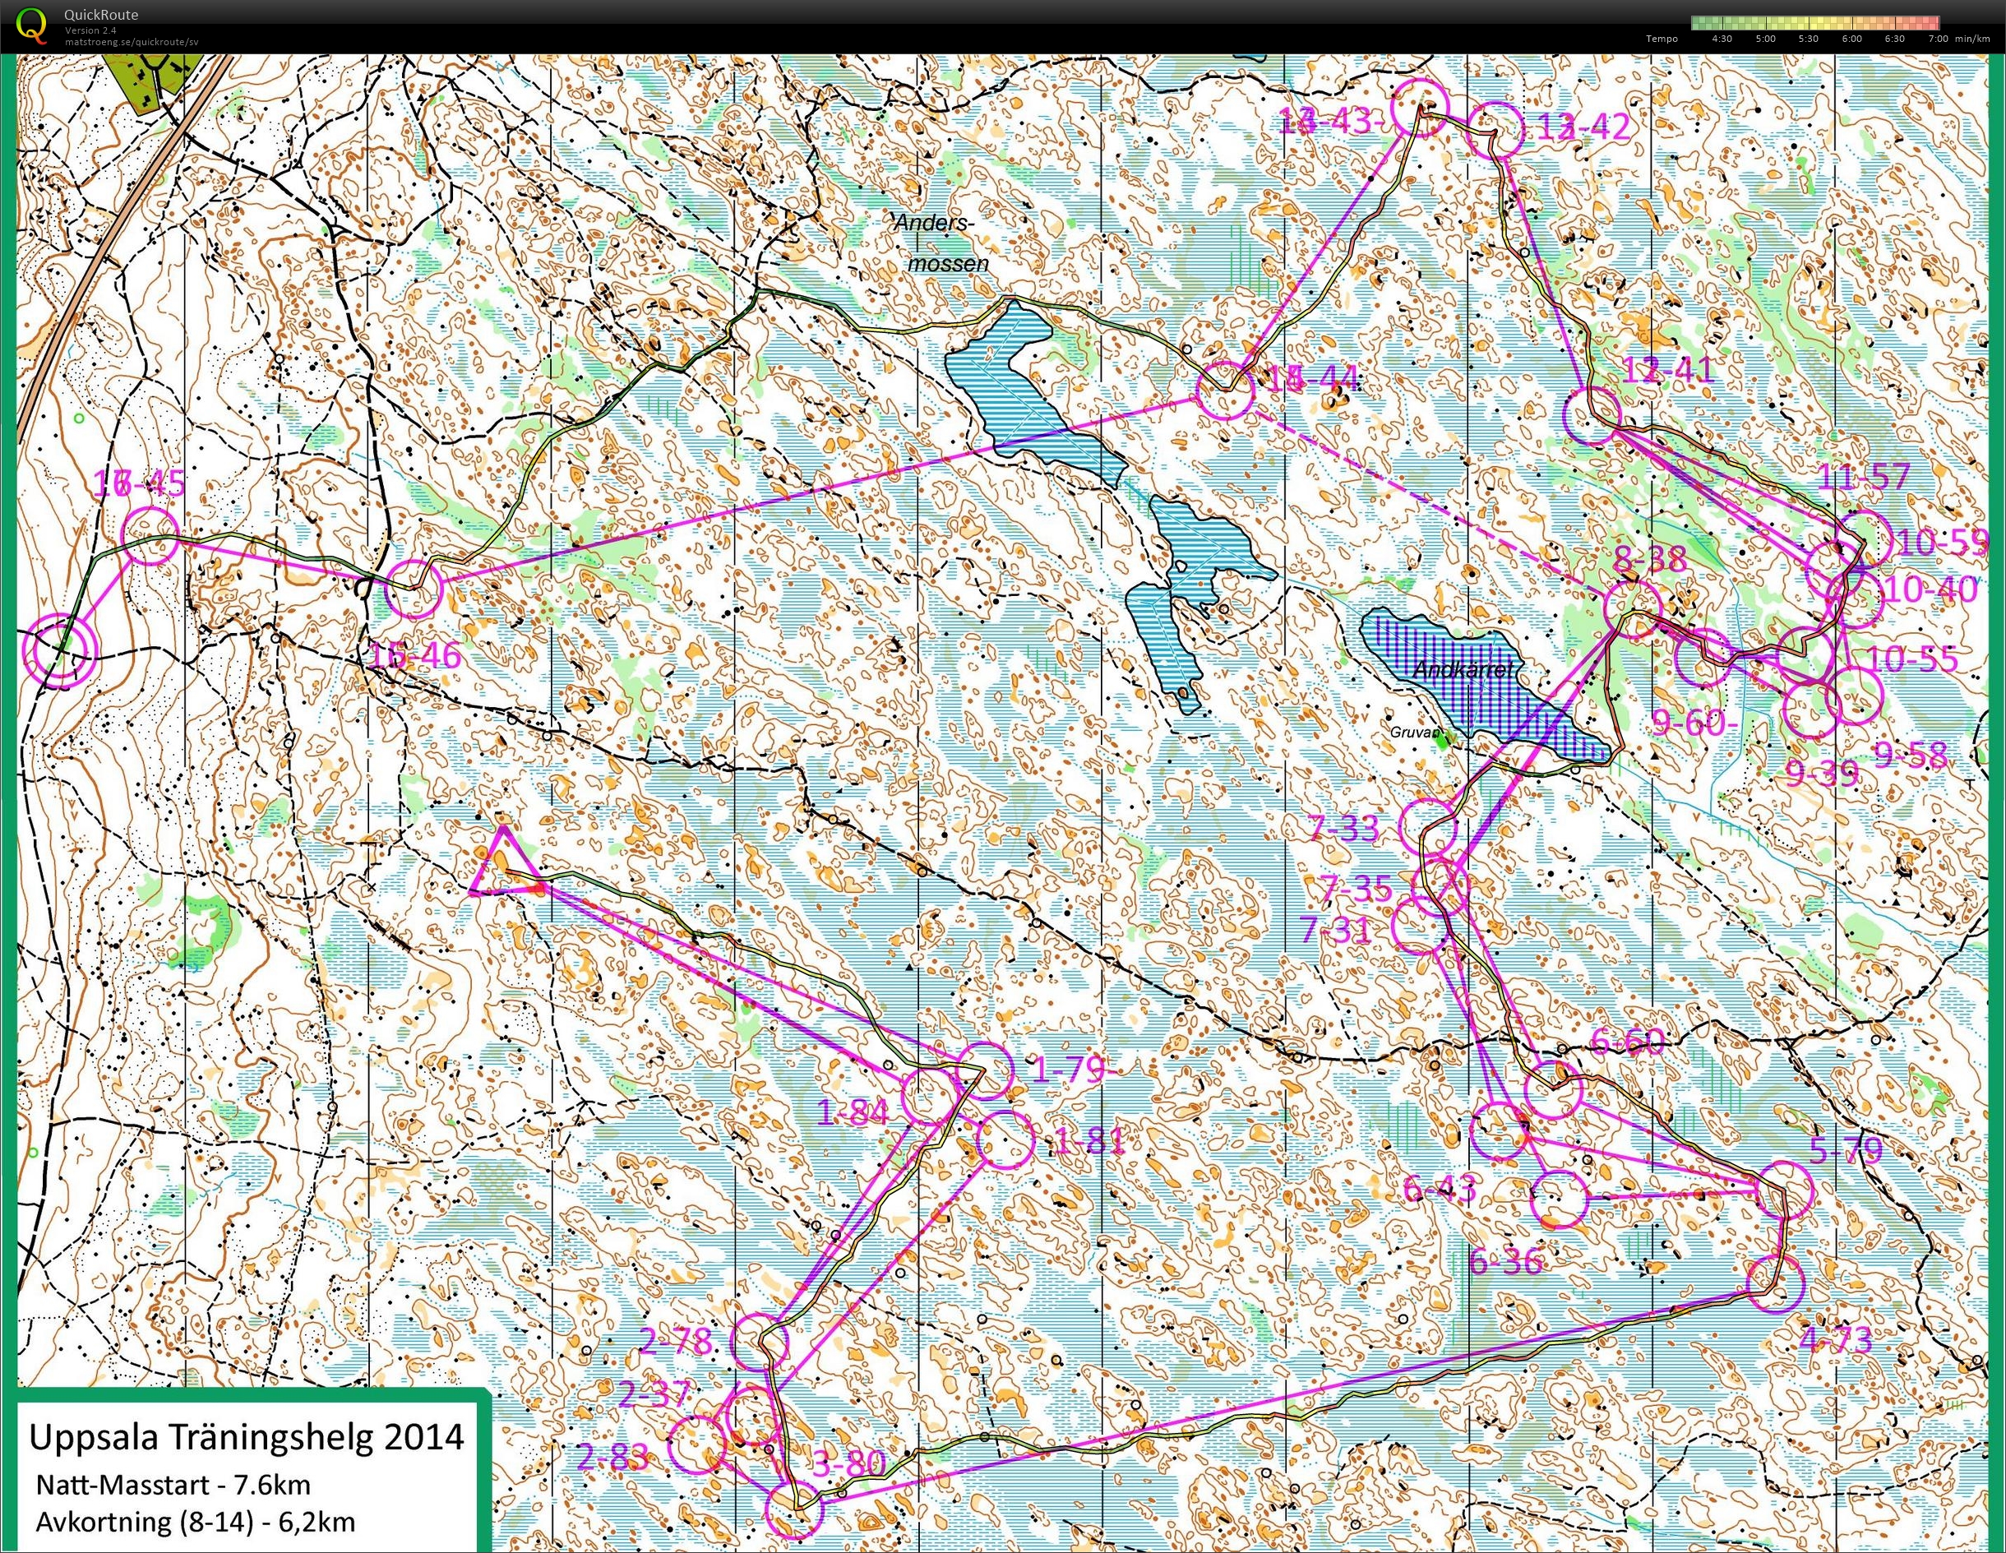
Task: Click the control label '10-40'
Action: pos(1930,589)
